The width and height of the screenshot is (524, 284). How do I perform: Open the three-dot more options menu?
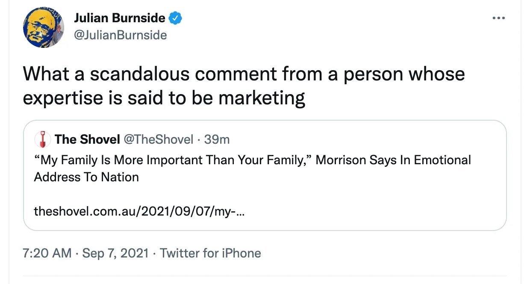tap(498, 18)
